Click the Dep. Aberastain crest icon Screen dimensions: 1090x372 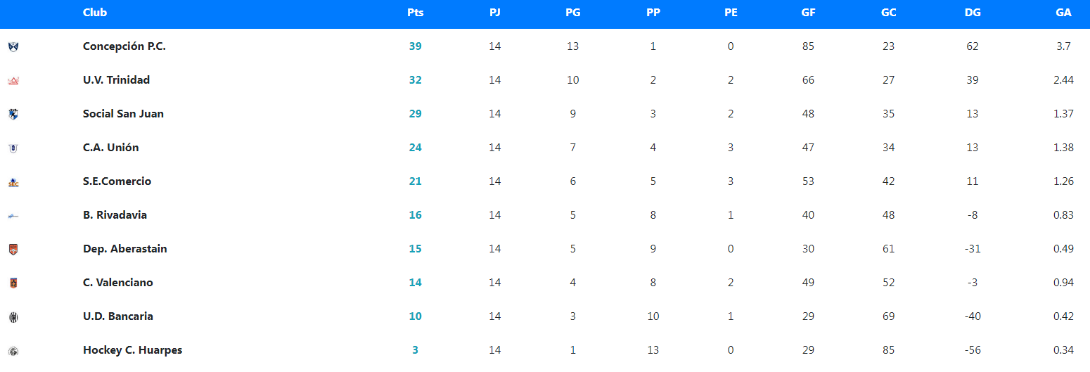coord(13,249)
